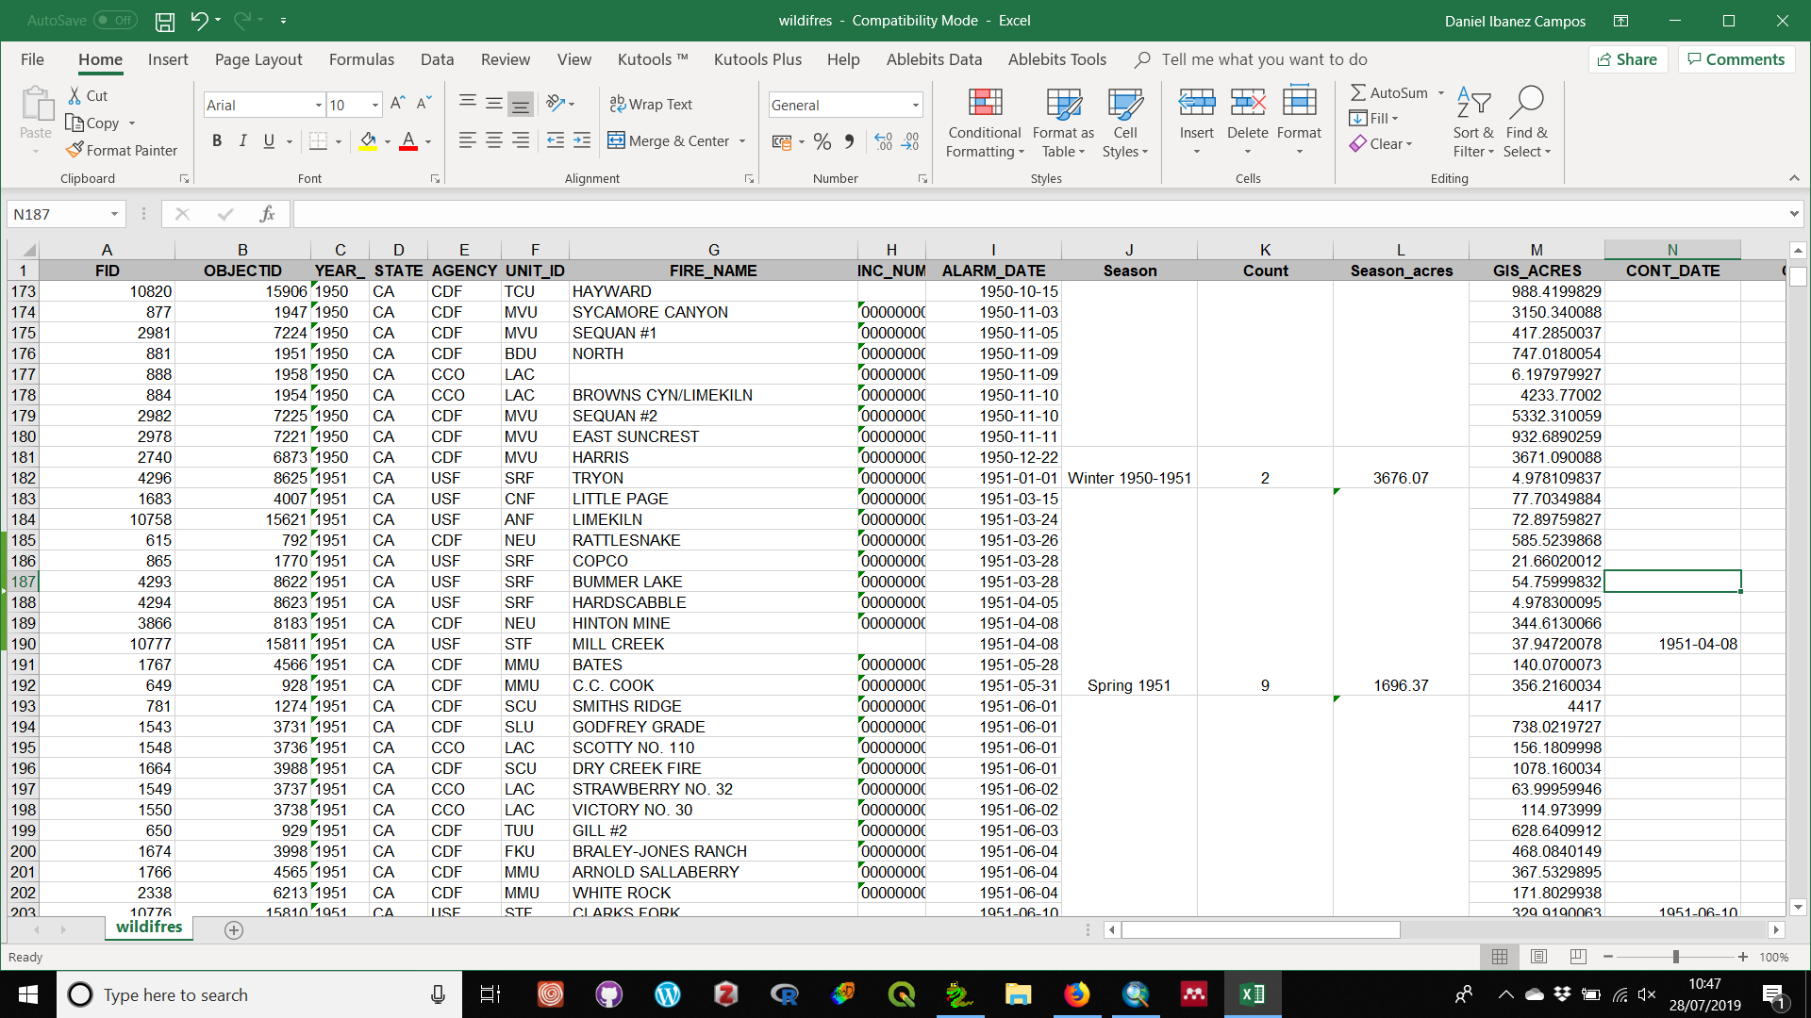Open the Kutools Plus tab

tap(757, 59)
